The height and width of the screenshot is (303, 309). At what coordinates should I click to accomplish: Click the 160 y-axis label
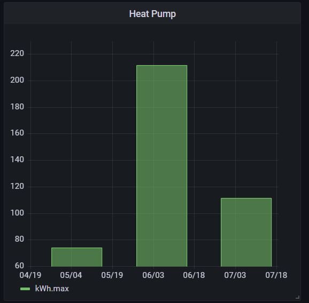17,133
